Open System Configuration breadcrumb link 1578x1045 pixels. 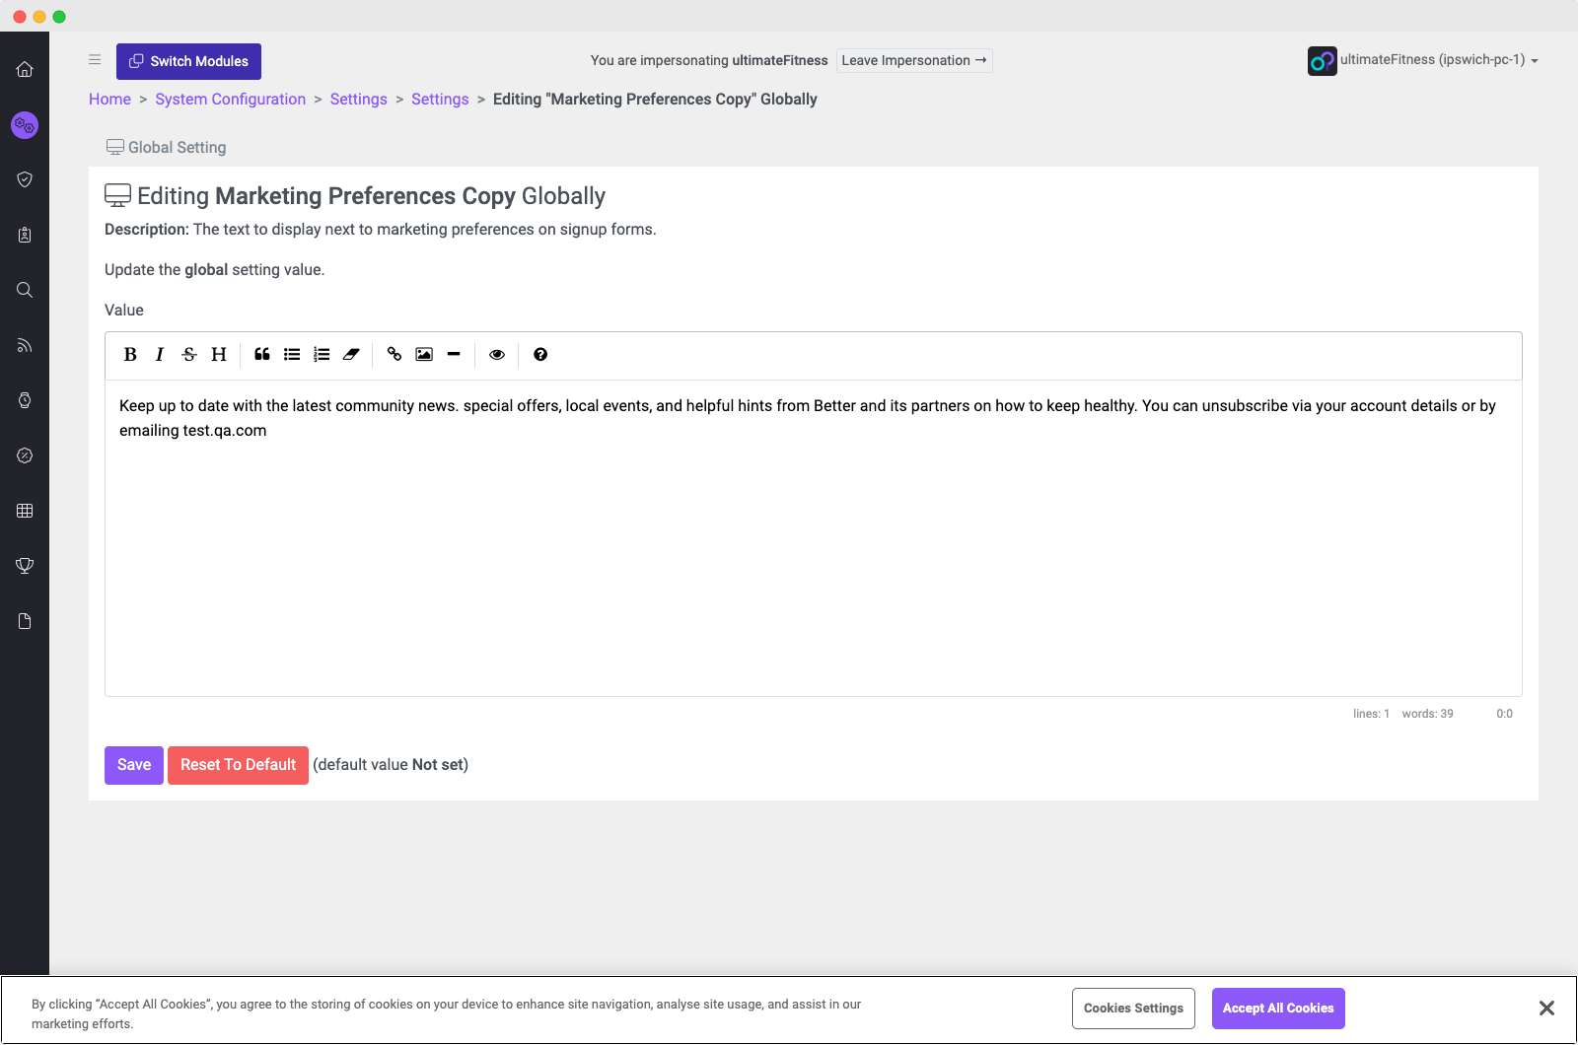point(230,100)
